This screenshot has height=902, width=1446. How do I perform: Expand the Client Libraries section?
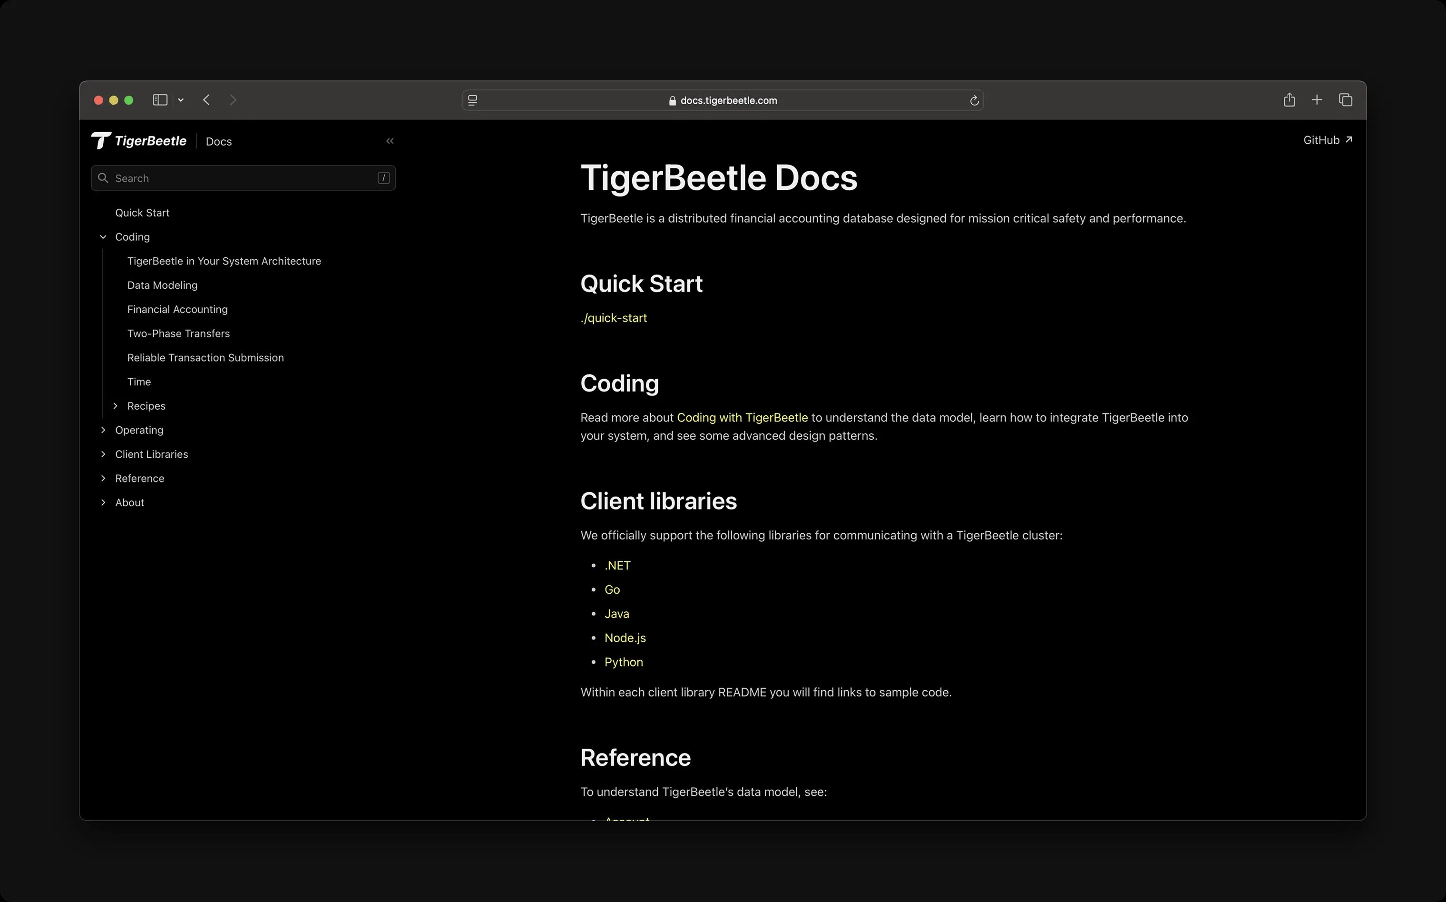pos(103,454)
